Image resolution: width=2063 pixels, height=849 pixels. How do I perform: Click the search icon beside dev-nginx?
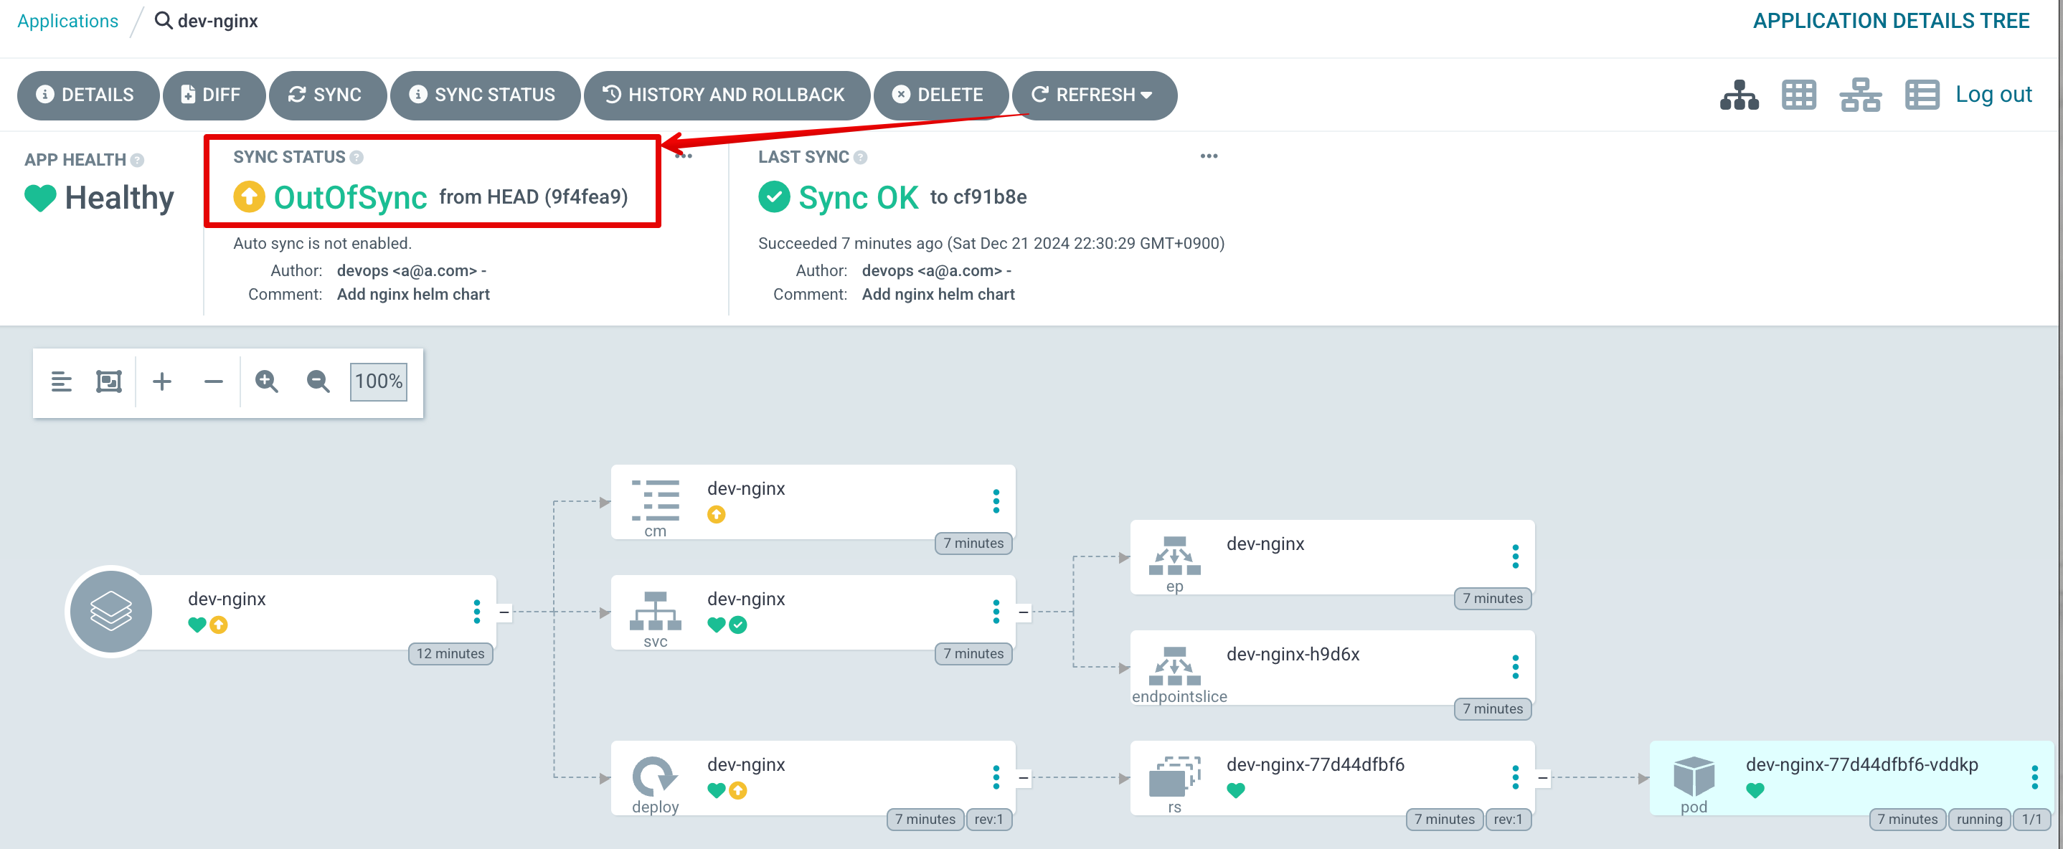(164, 21)
